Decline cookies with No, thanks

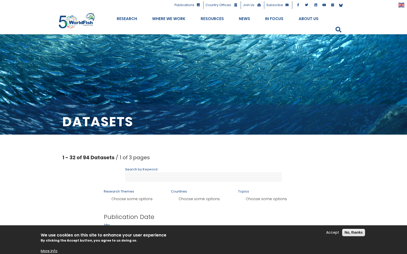pos(354,232)
